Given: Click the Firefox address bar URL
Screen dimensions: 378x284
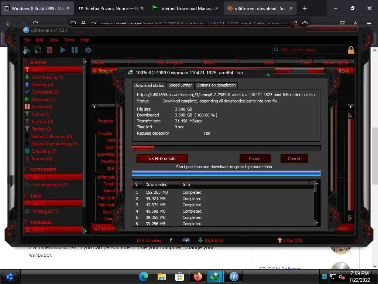Looking at the screenshot, I should pyautogui.click(x=193, y=24).
